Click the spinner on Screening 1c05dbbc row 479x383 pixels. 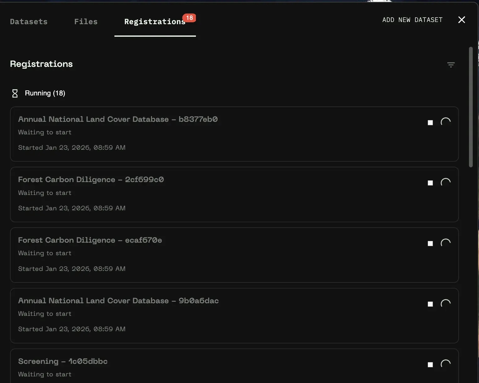click(x=445, y=364)
